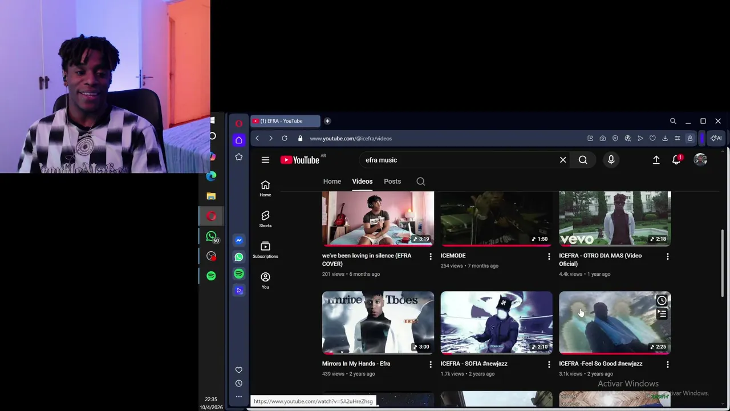Select the channel Videos tab
Screen dimensions: 730x411
tap(362, 182)
